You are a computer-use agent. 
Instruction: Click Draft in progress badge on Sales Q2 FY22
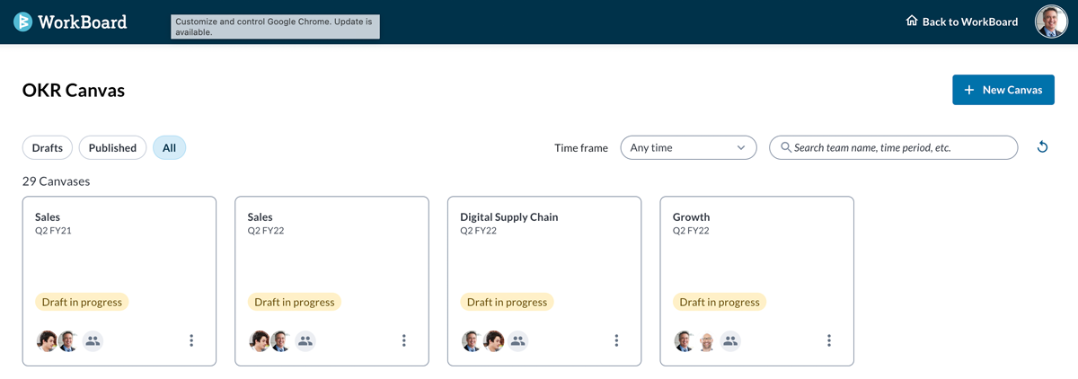pos(295,302)
